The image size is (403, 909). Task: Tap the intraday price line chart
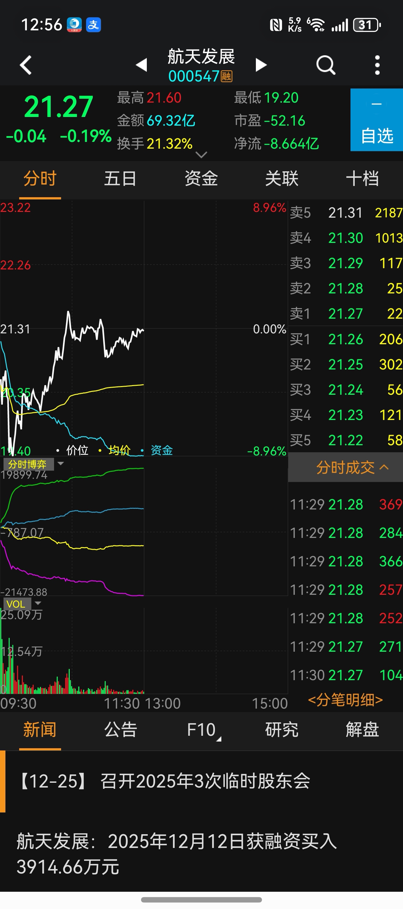pos(144,328)
